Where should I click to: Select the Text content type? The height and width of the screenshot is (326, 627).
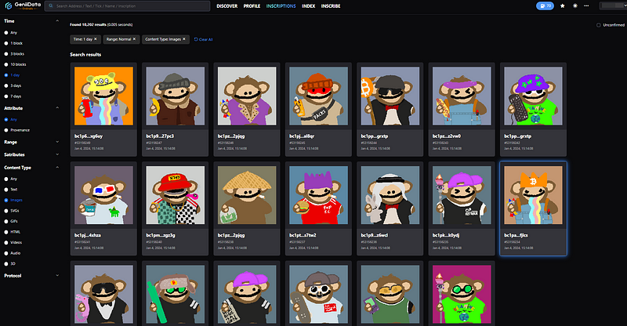tap(6, 190)
